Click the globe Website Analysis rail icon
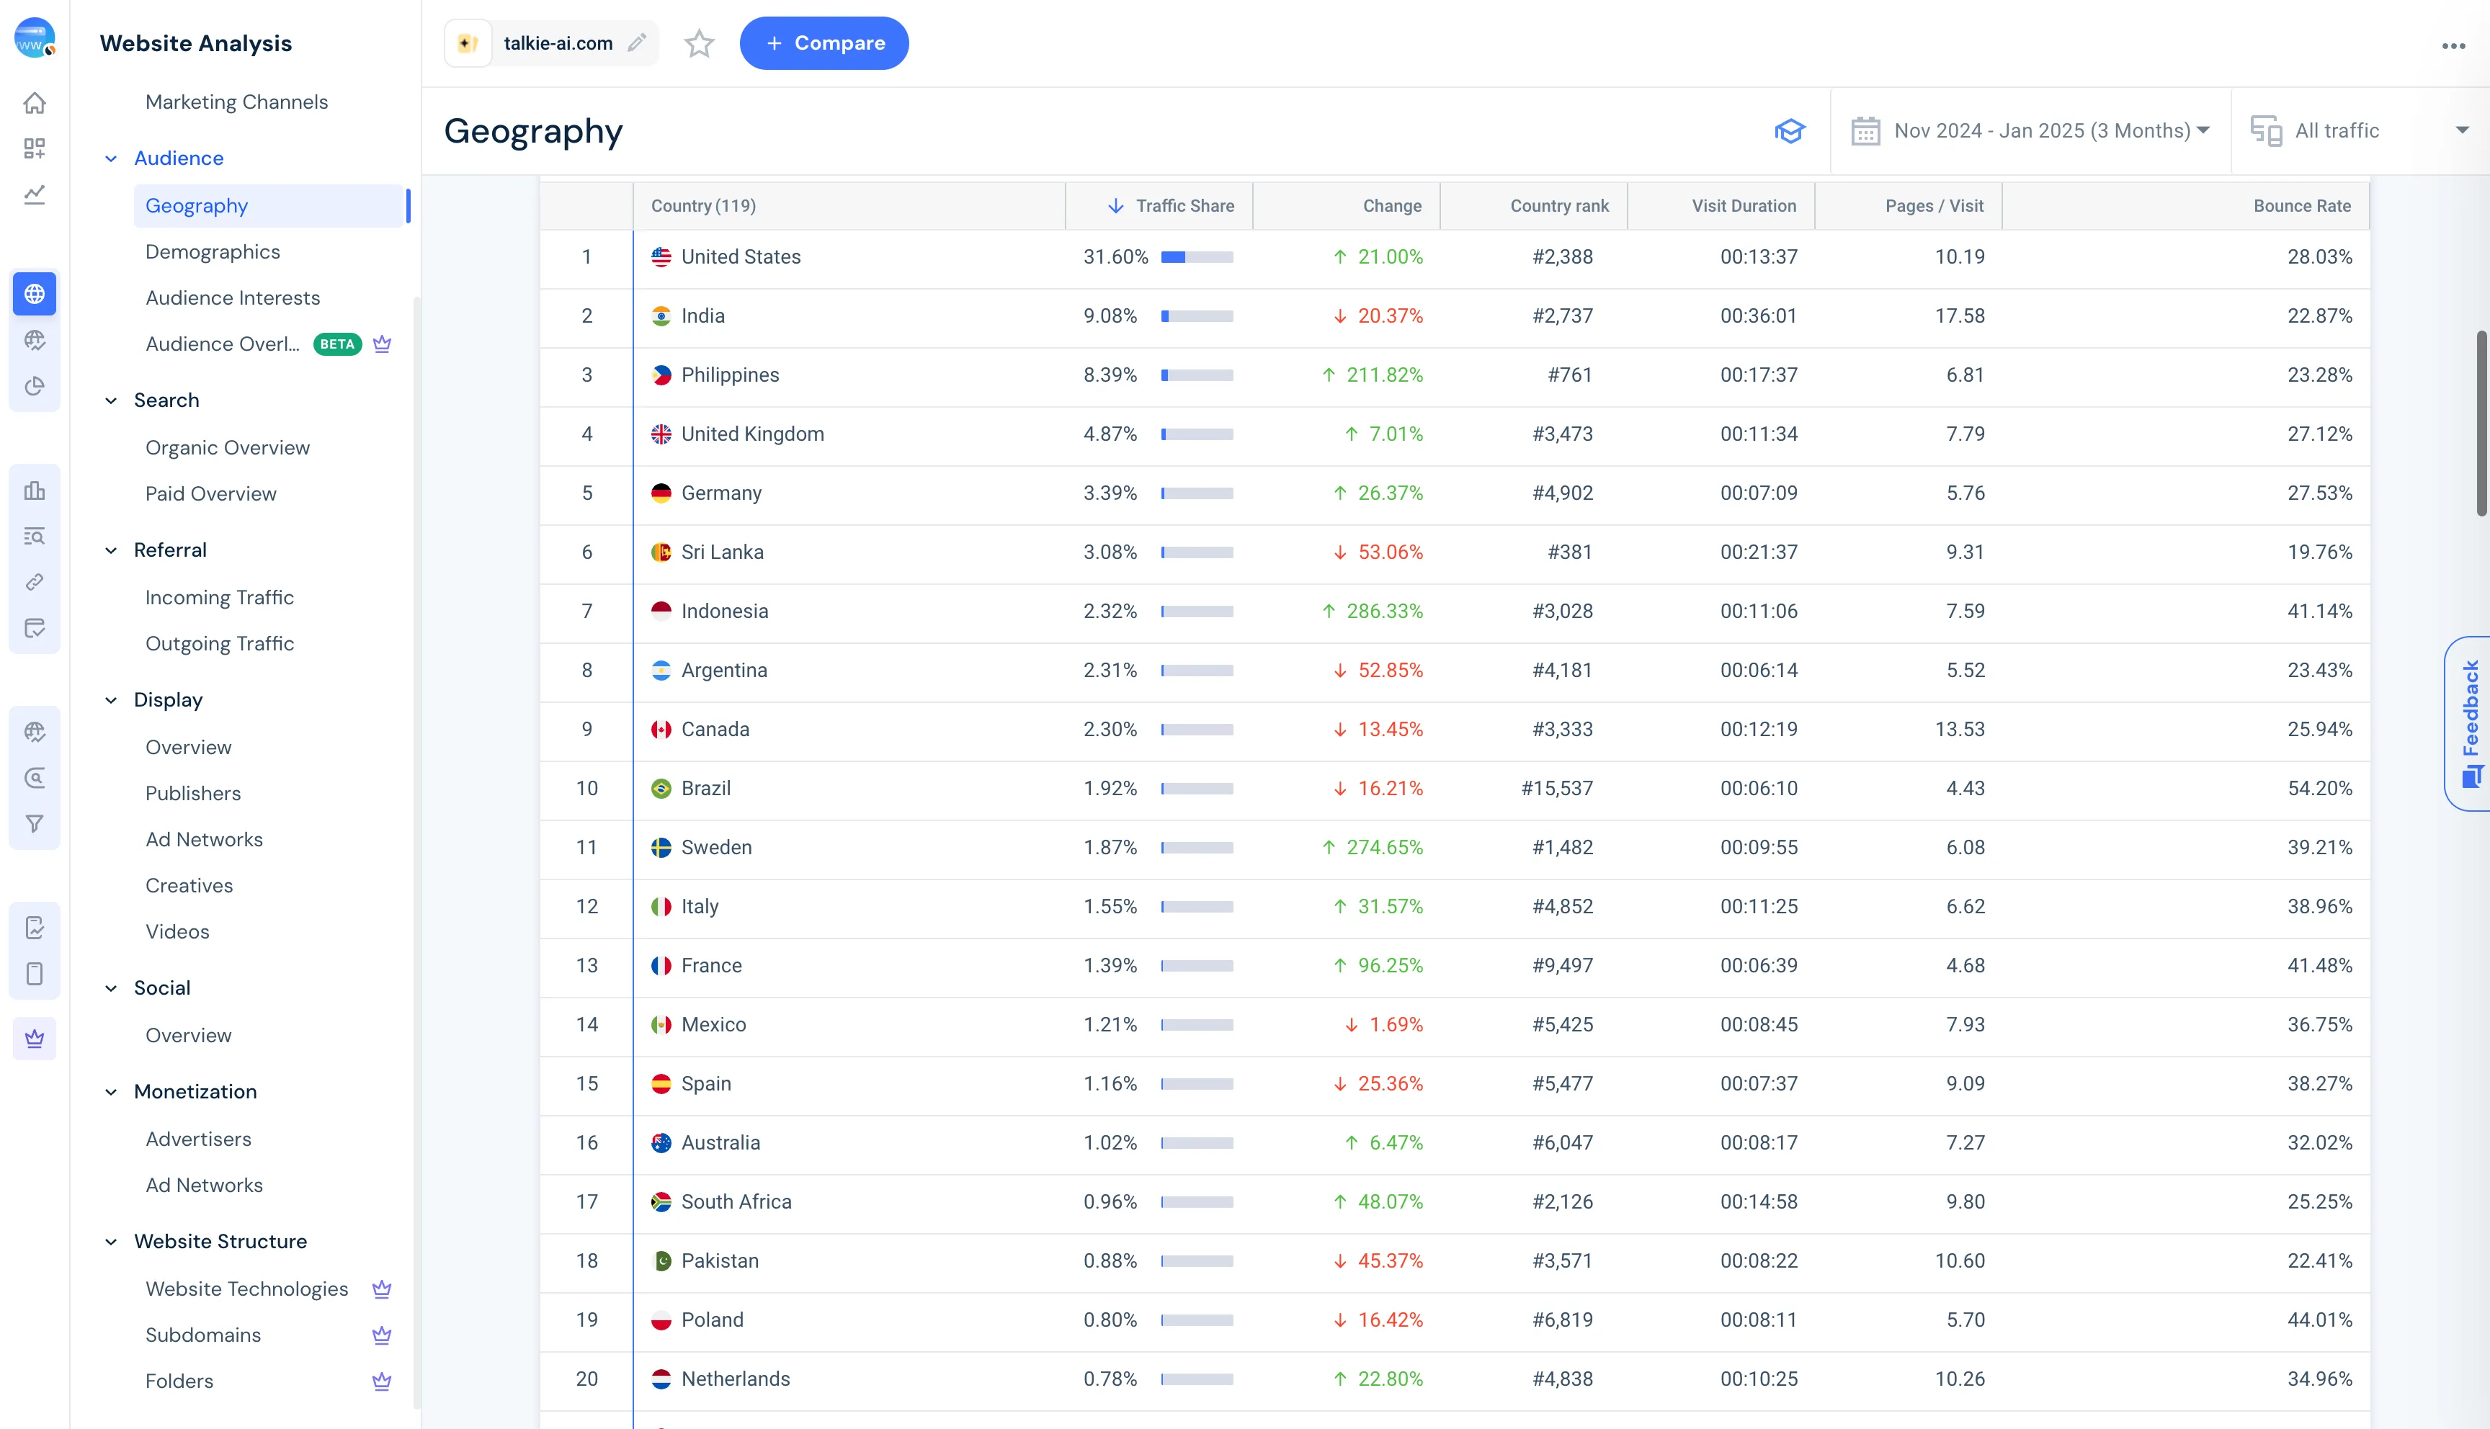This screenshot has width=2490, height=1429. coord(35,293)
